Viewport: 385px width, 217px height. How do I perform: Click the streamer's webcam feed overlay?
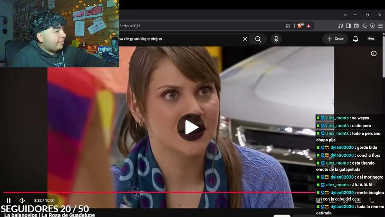(59, 33)
